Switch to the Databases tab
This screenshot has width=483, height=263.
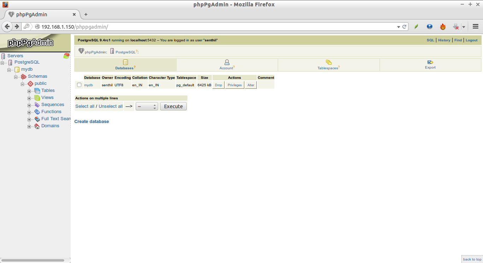126,65
